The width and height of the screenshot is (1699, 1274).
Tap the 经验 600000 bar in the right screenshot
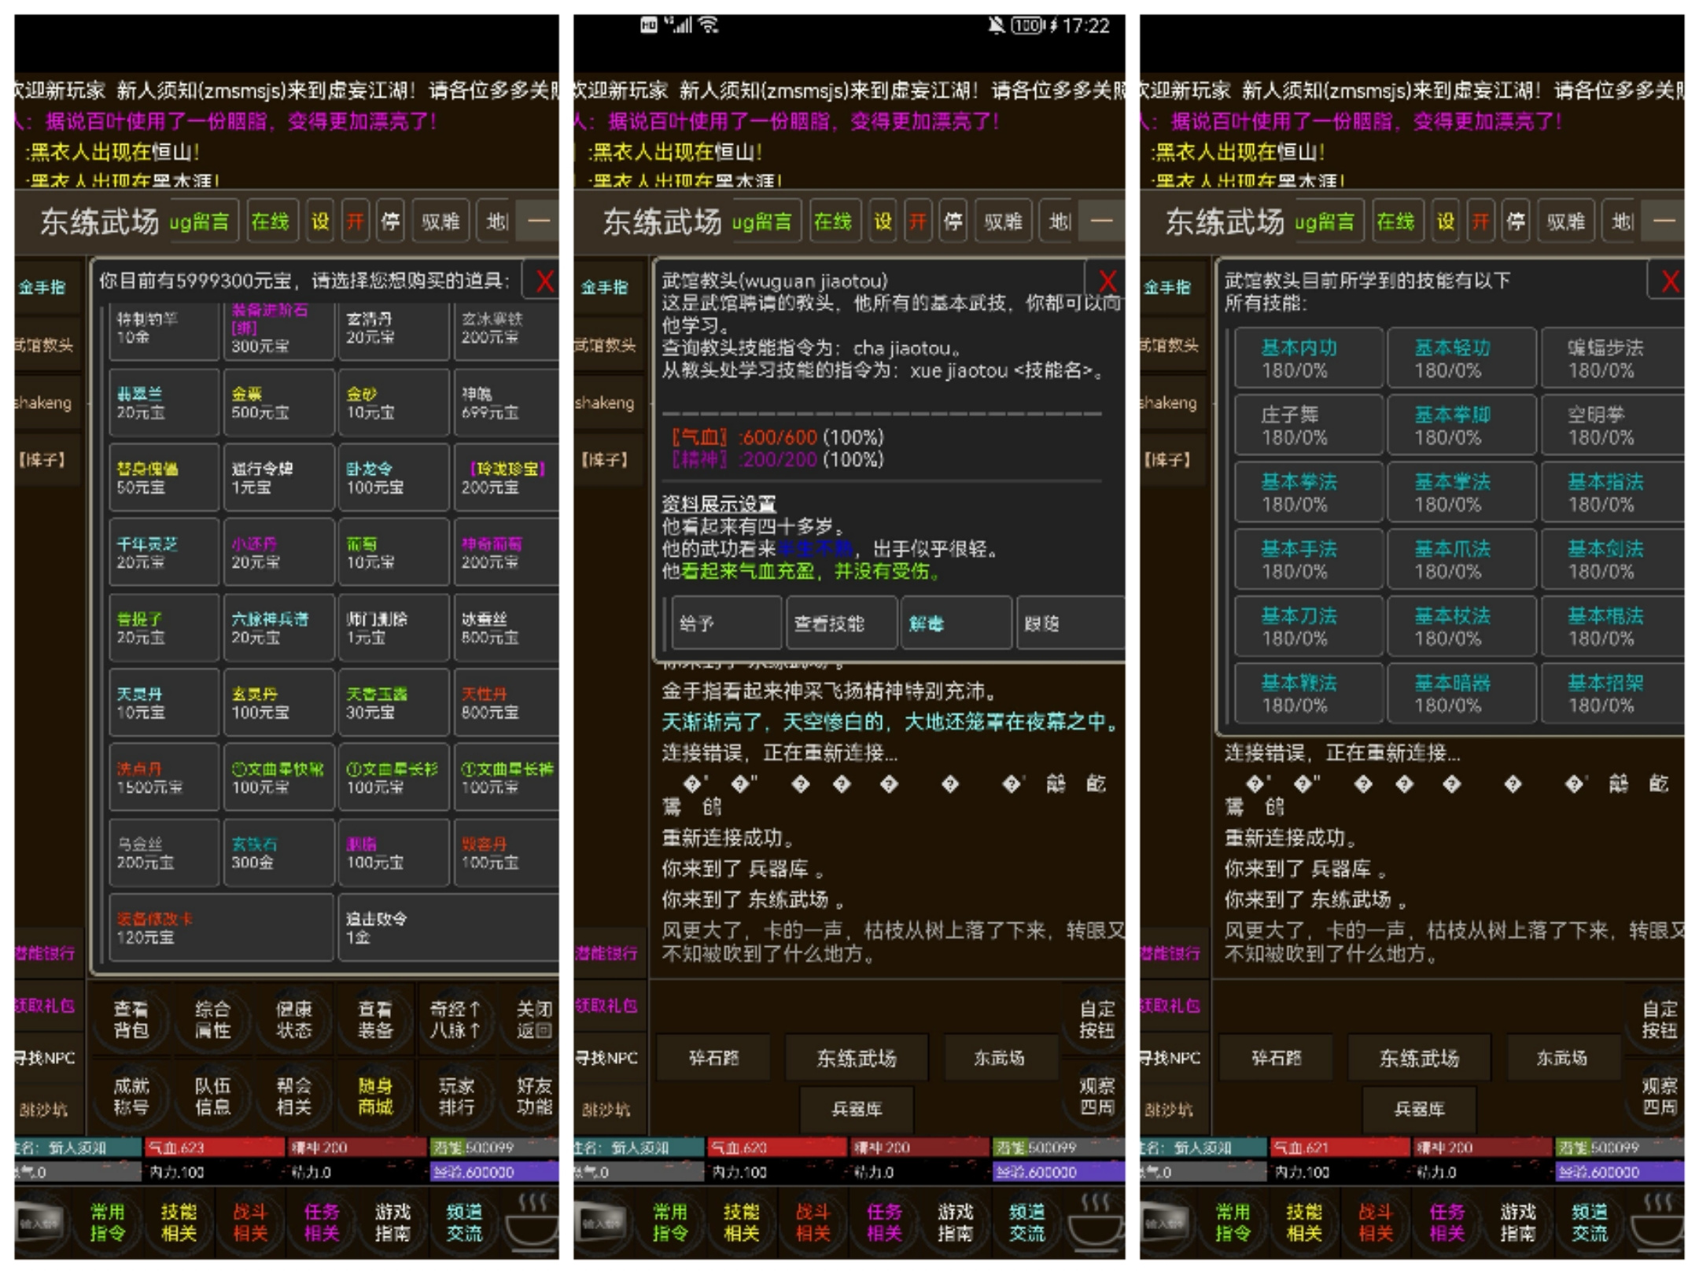pos(1620,1173)
